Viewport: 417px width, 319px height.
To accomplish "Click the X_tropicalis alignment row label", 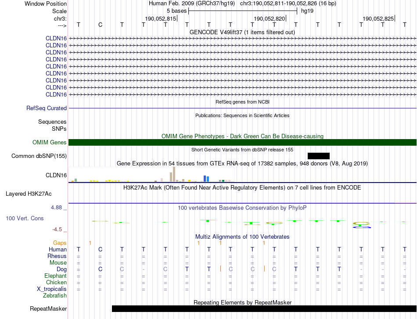I will pyautogui.click(x=52, y=289).
